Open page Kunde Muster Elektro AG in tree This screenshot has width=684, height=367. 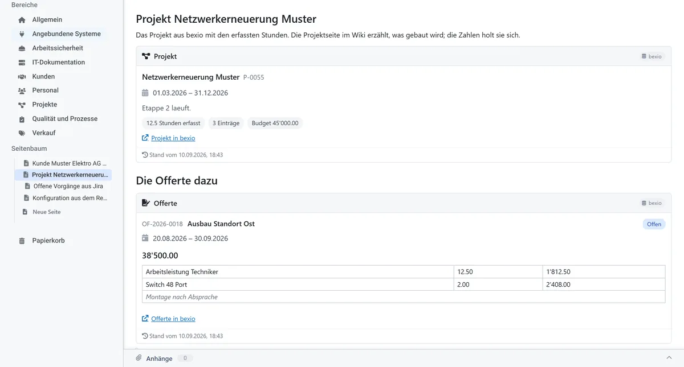point(70,163)
